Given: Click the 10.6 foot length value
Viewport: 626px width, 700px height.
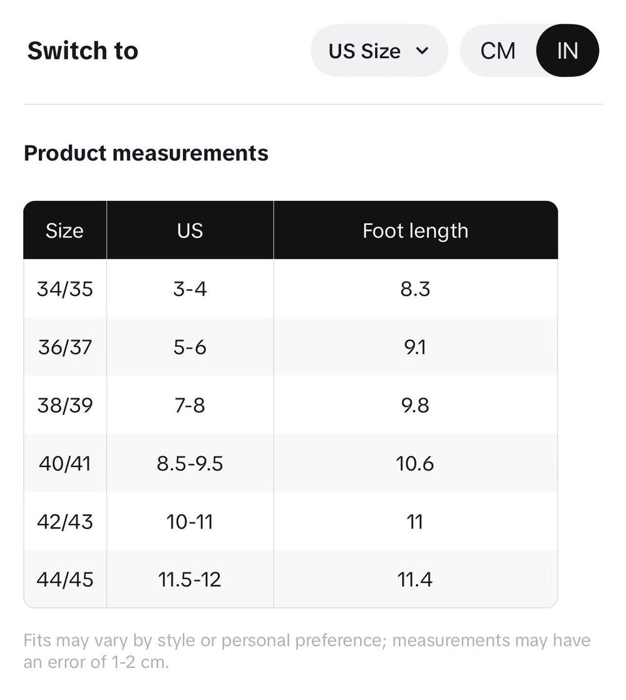Looking at the screenshot, I should tap(415, 464).
